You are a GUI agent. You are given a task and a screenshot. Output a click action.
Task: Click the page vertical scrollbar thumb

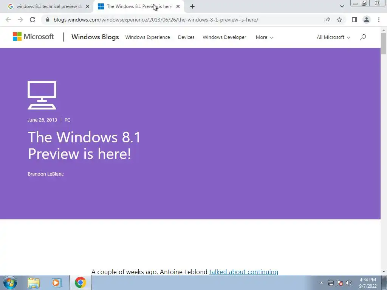click(384, 44)
